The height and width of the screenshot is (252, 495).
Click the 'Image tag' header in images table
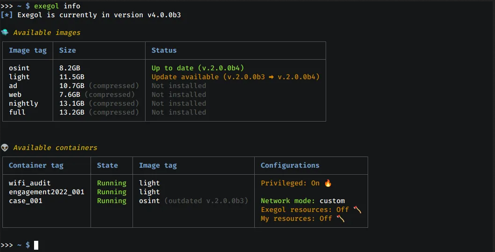(x=28, y=50)
